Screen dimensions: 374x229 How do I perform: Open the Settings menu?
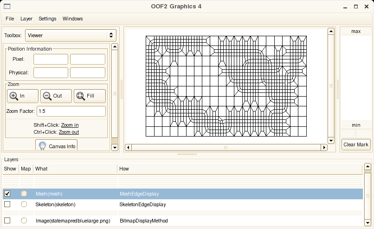47,19
